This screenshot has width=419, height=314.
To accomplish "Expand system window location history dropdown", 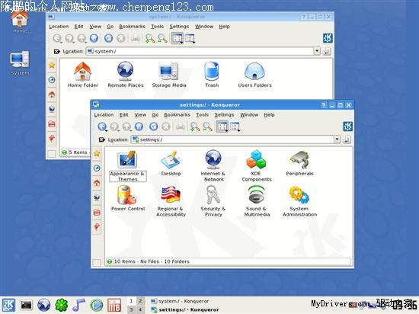I will point(317,51).
